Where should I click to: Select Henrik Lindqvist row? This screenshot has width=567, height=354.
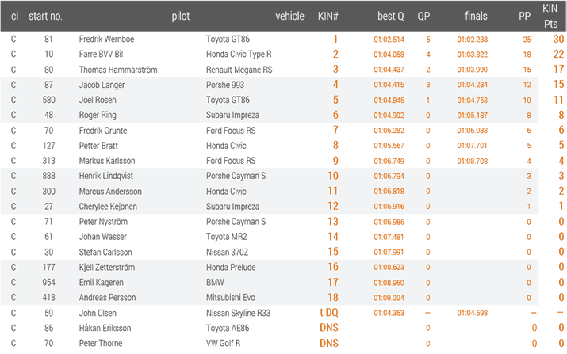tap(284, 176)
